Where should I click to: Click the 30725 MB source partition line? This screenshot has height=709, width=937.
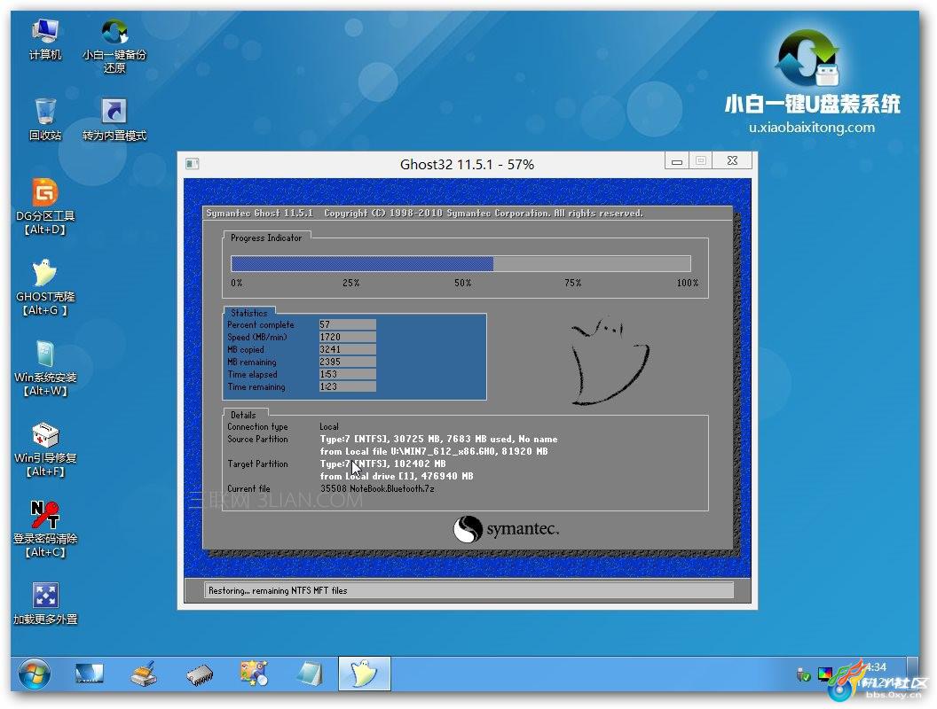tap(438, 440)
